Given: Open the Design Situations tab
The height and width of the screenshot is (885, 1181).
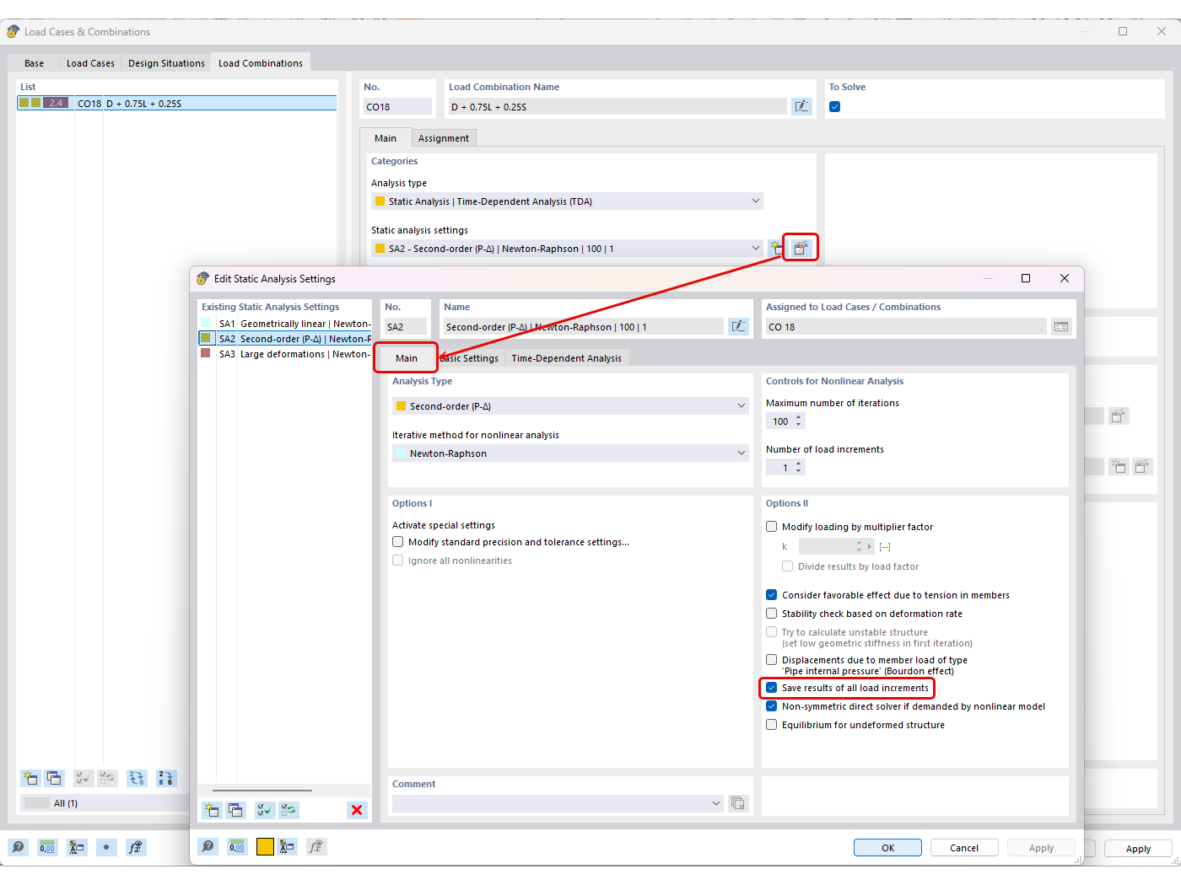Looking at the screenshot, I should 165,62.
